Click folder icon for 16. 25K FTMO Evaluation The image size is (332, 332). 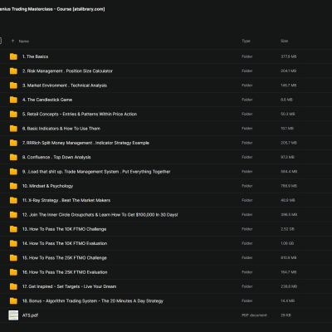point(13,272)
